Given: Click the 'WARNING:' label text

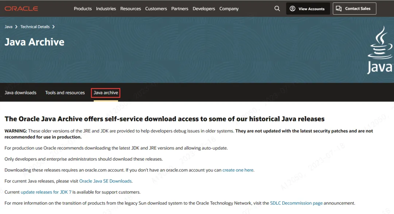Looking at the screenshot, I should [x=16, y=131].
